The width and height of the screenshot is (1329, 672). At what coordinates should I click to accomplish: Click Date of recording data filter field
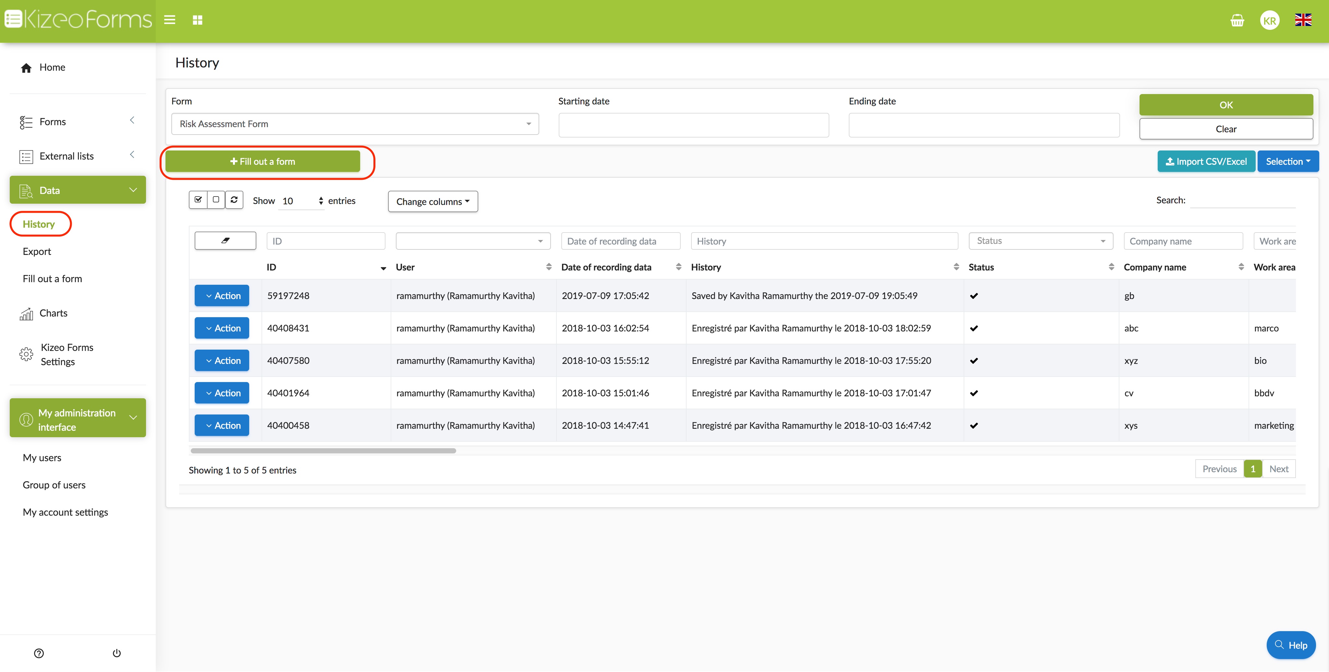pos(621,241)
